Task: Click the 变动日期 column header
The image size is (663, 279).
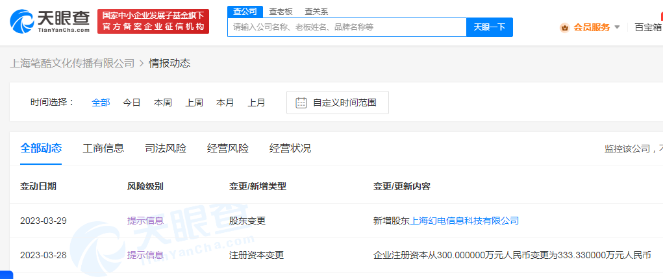Action: (38, 186)
